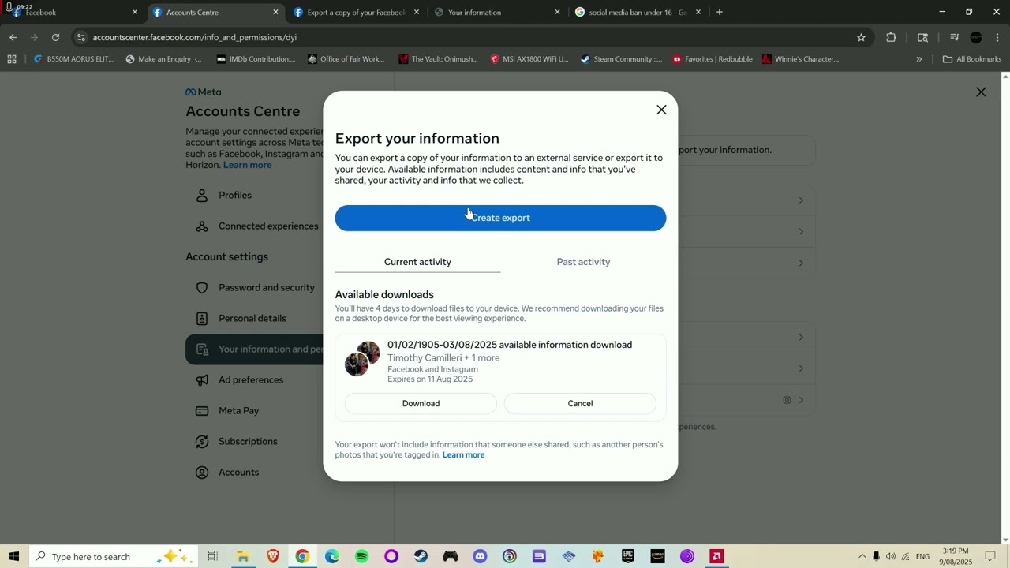Image resolution: width=1010 pixels, height=568 pixels.
Task: Open the browser extensions menu
Action: tap(891, 37)
